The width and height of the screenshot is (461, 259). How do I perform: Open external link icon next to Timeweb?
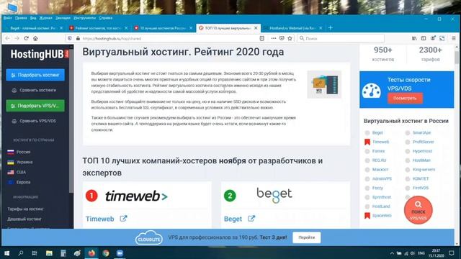(123, 219)
